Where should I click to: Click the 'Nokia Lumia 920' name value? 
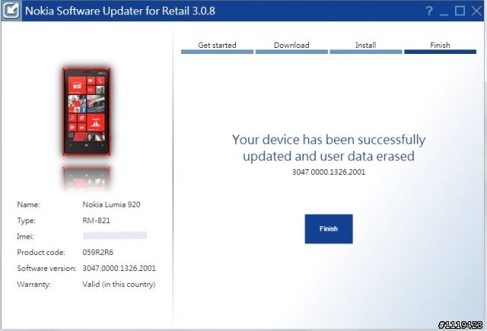click(111, 204)
